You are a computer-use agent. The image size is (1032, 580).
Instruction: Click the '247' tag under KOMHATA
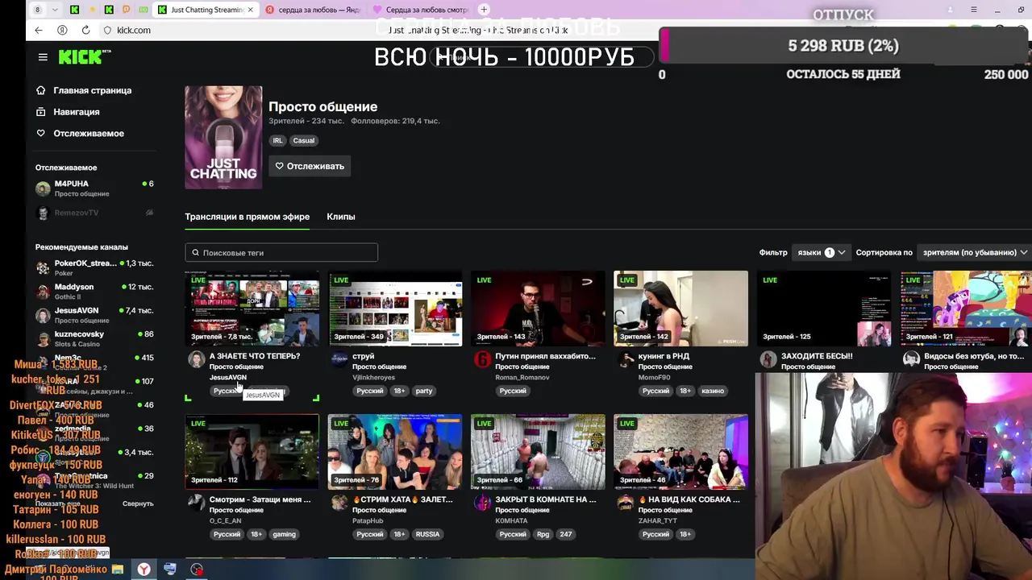566,534
